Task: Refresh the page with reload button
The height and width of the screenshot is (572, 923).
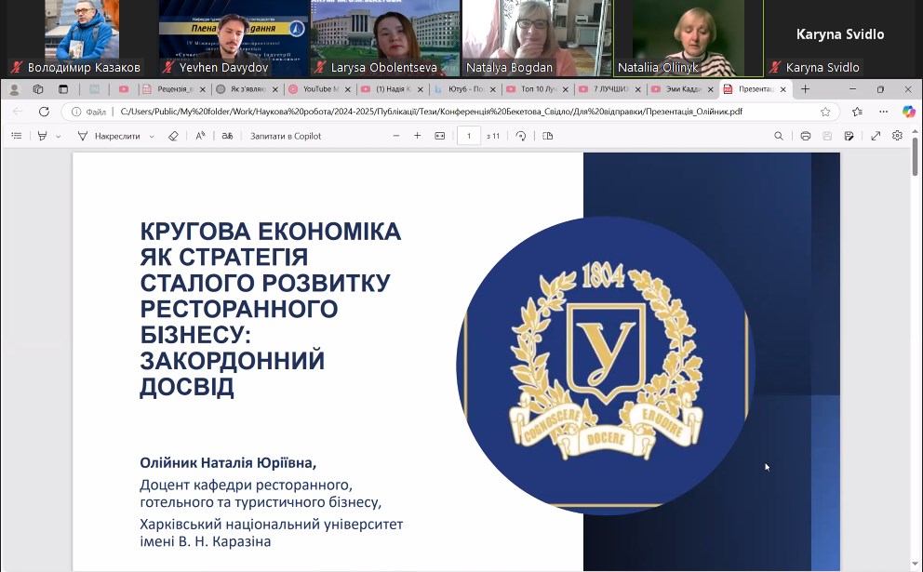Action: pos(44,112)
